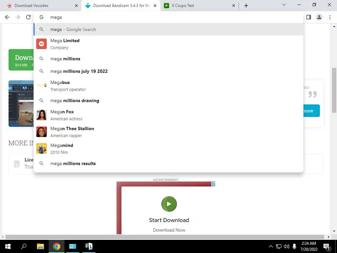Toggle the browser side panel icon
337x253 pixels.
(309, 17)
